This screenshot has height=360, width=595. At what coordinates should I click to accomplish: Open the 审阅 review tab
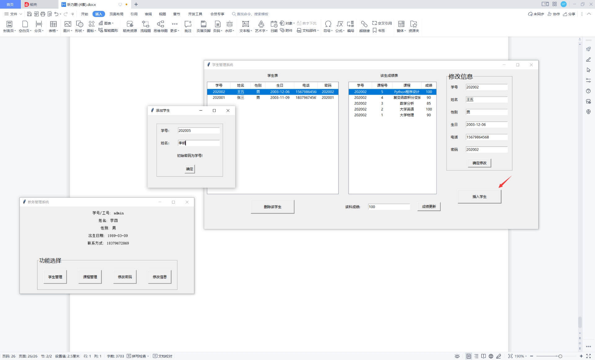pos(148,14)
